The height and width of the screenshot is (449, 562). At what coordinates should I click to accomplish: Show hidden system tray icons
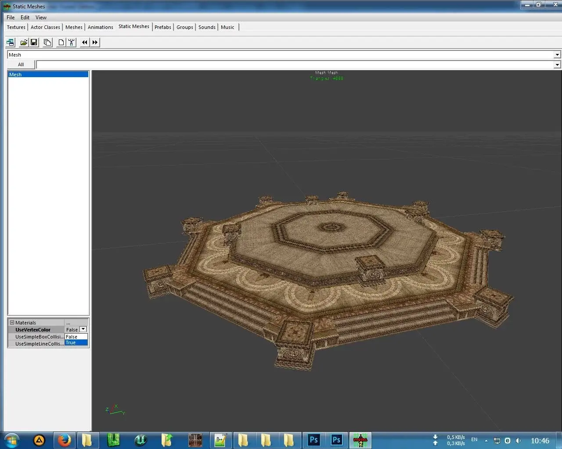[x=486, y=441]
